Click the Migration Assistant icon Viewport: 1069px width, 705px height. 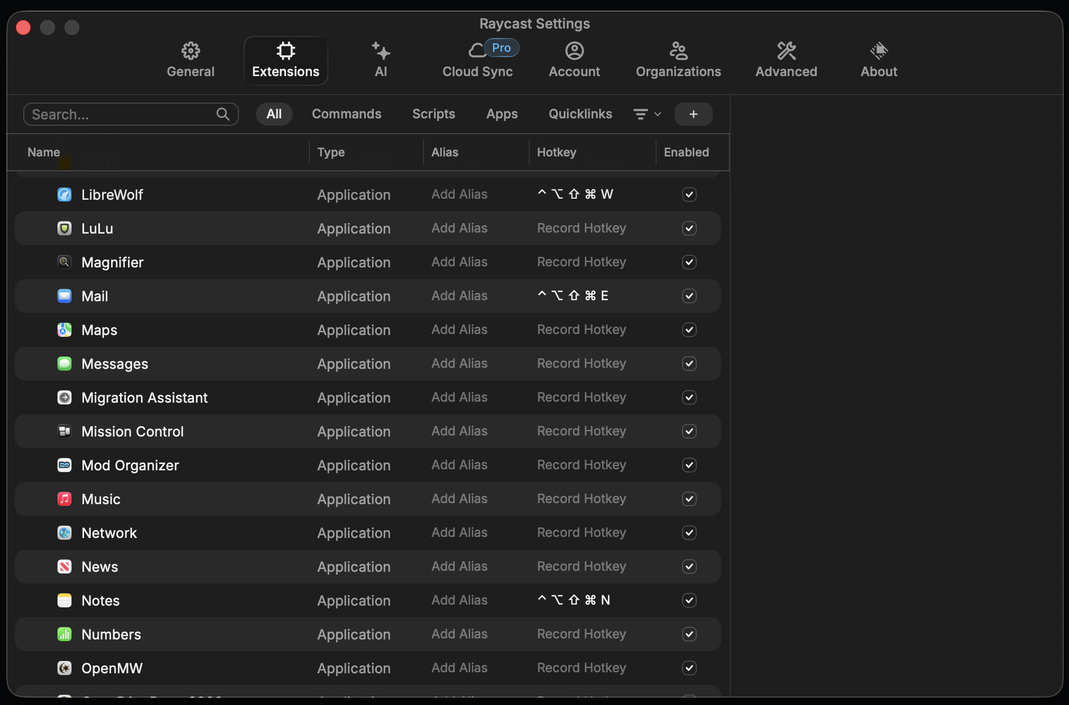64,397
